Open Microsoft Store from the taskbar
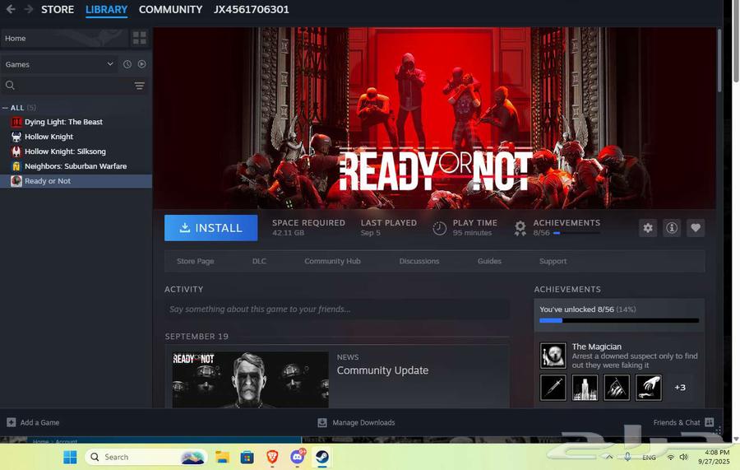 tap(247, 457)
